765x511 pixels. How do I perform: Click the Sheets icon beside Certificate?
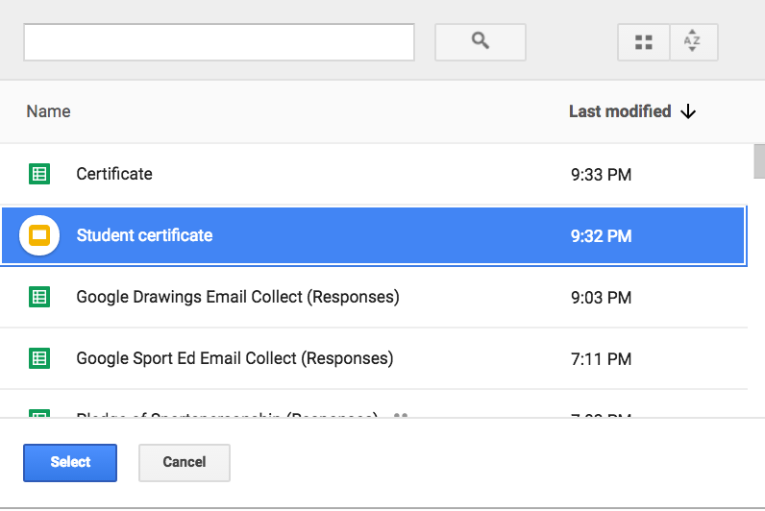pos(39,174)
